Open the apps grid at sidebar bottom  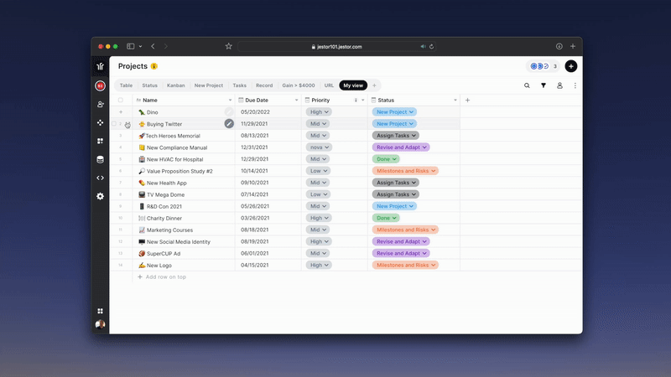[x=100, y=311]
